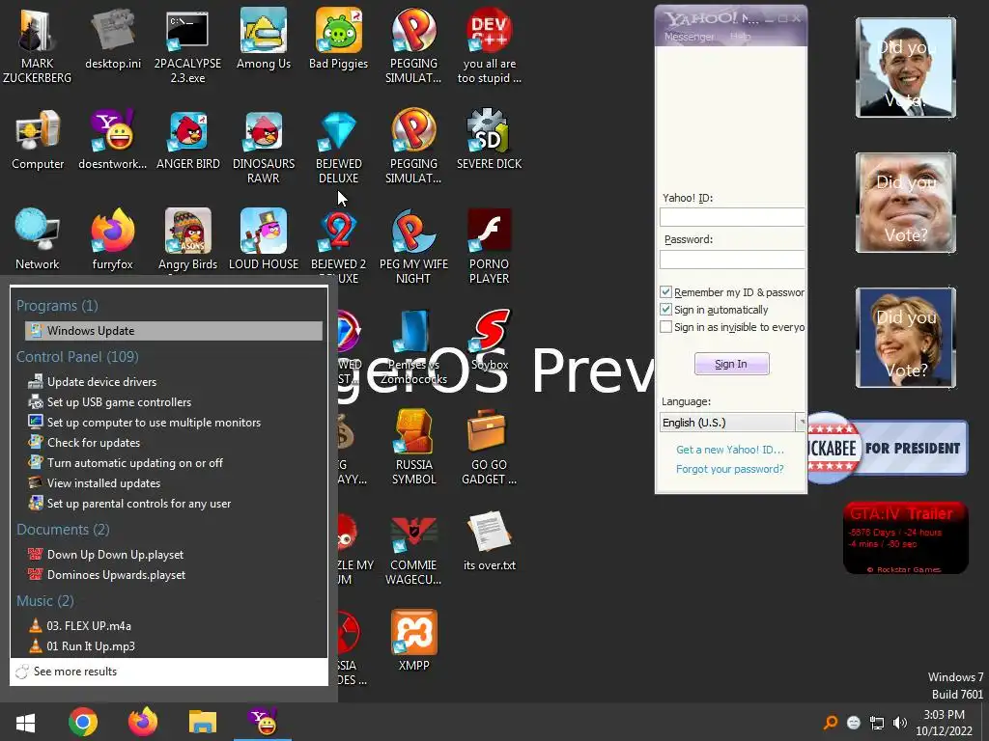The width and height of the screenshot is (989, 741).
Task: Click Forgot your password link
Action: [730, 469]
